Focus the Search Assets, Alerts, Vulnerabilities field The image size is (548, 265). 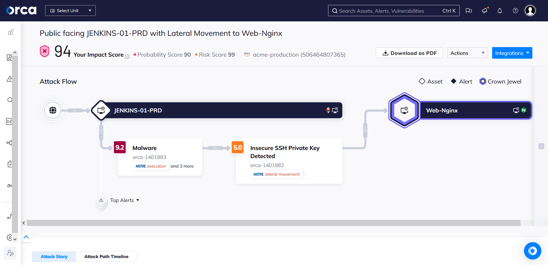coord(394,11)
